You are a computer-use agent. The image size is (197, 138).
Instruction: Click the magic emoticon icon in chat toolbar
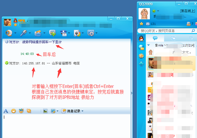tap(21, 111)
